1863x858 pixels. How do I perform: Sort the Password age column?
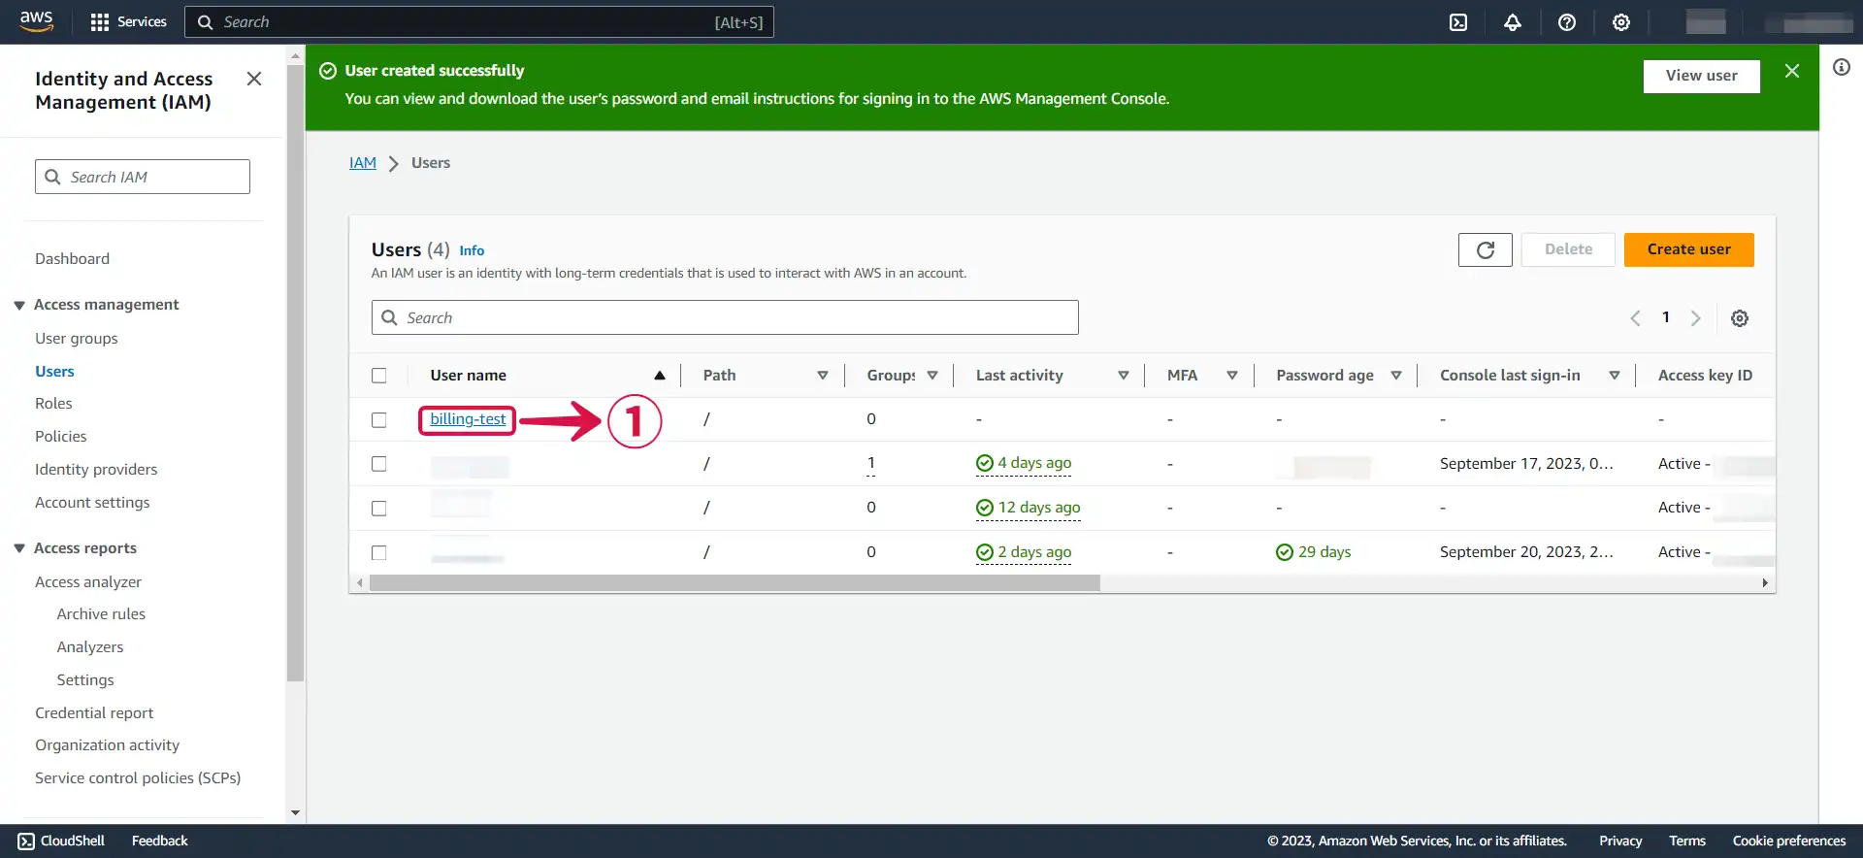[x=1395, y=376]
